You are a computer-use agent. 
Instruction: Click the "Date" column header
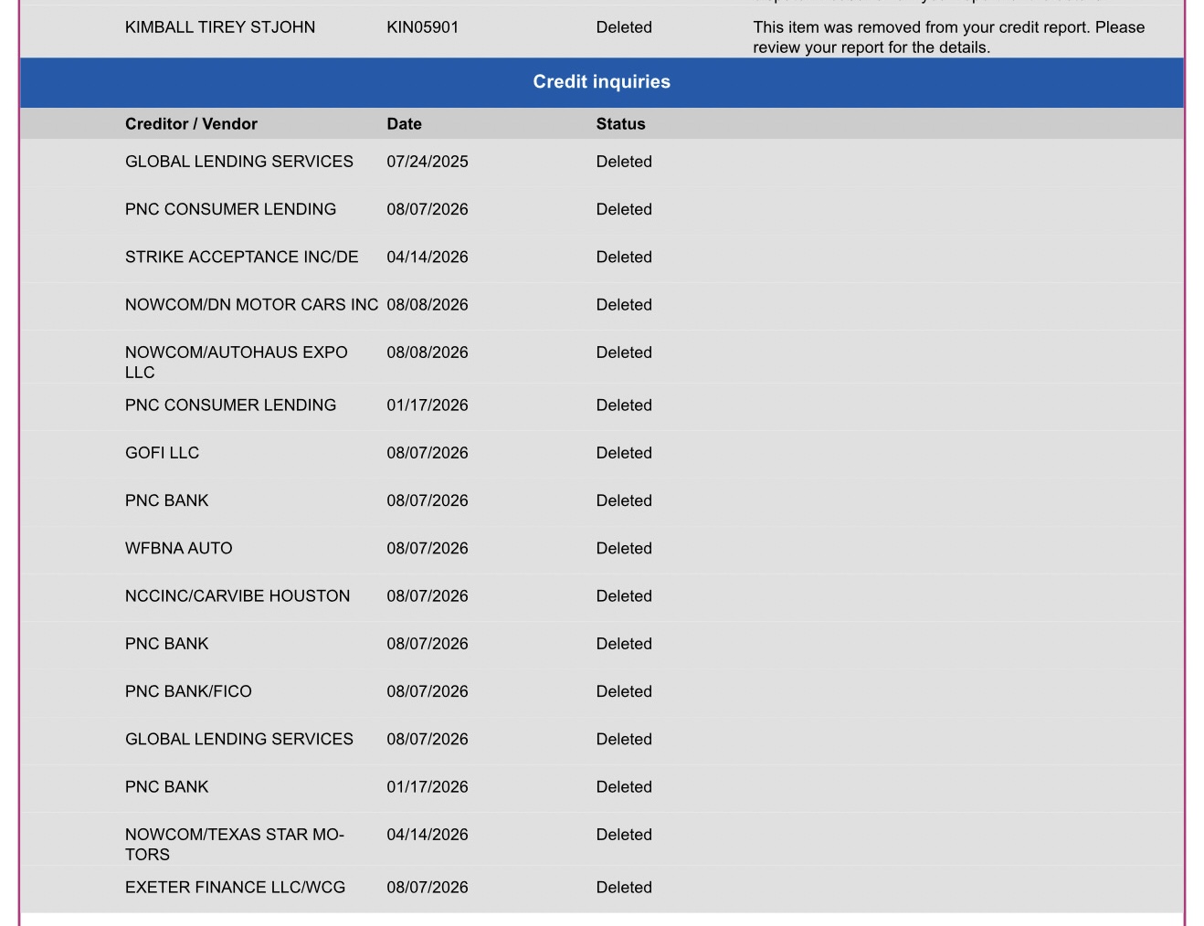[404, 124]
